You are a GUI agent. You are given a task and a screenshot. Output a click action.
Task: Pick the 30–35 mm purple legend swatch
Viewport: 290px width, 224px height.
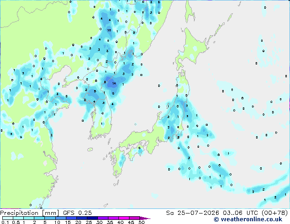click(x=103, y=218)
